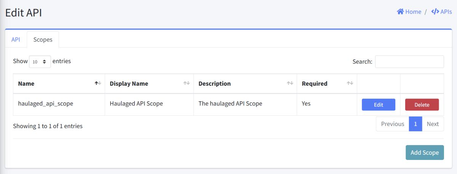Switch to the API tab
Screen dimensions: 457x174
pyautogui.click(x=16, y=40)
